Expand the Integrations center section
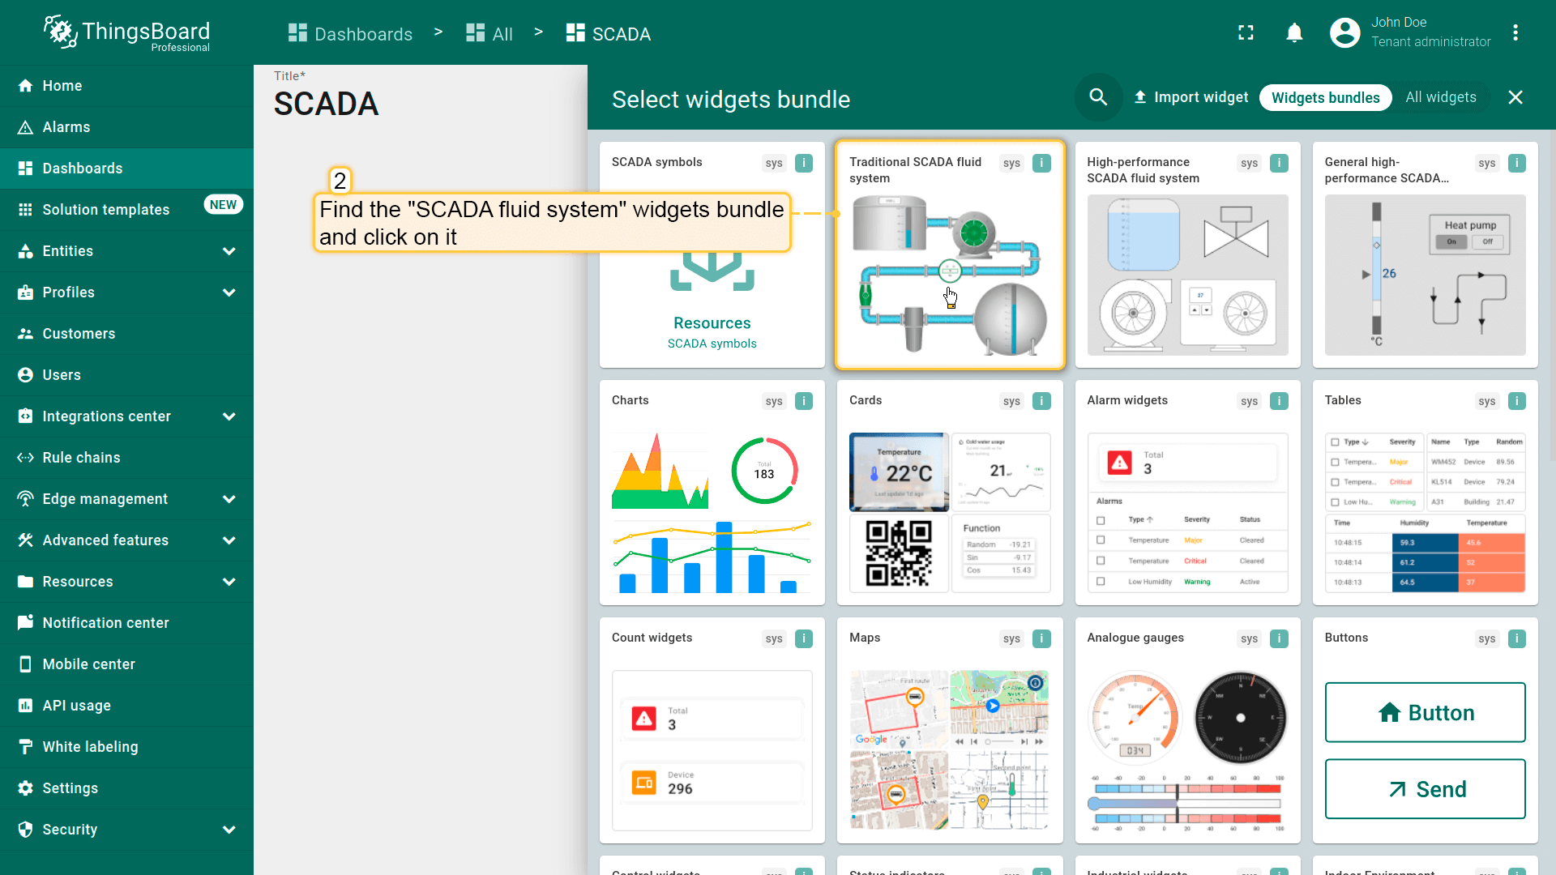Viewport: 1556px width, 875px height. (x=229, y=416)
